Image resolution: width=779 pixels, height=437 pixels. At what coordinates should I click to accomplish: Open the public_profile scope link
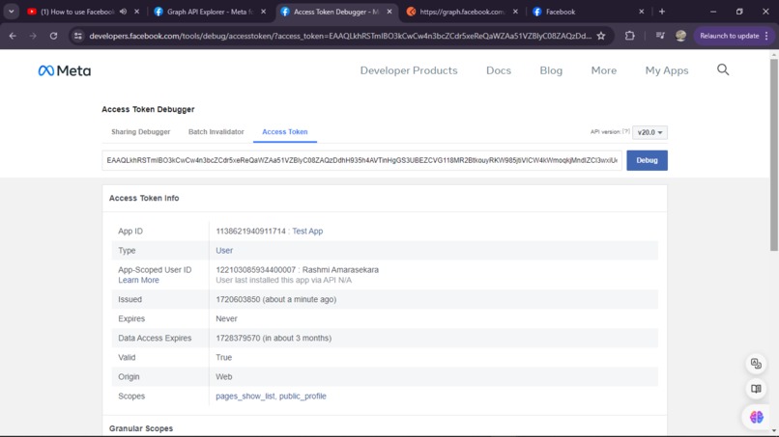click(x=303, y=396)
